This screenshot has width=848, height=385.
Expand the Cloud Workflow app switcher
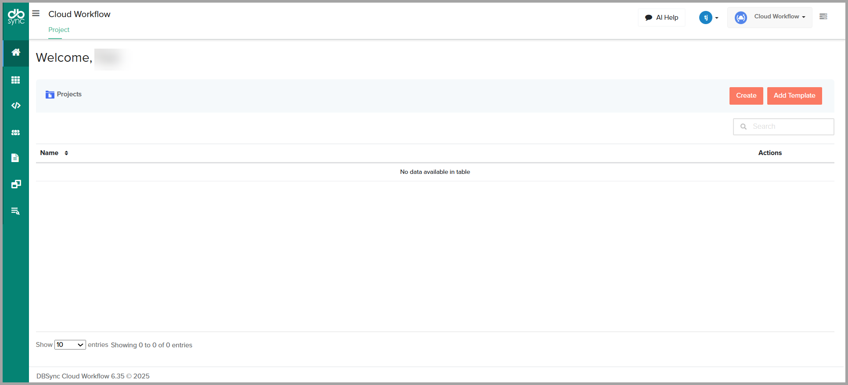770,17
